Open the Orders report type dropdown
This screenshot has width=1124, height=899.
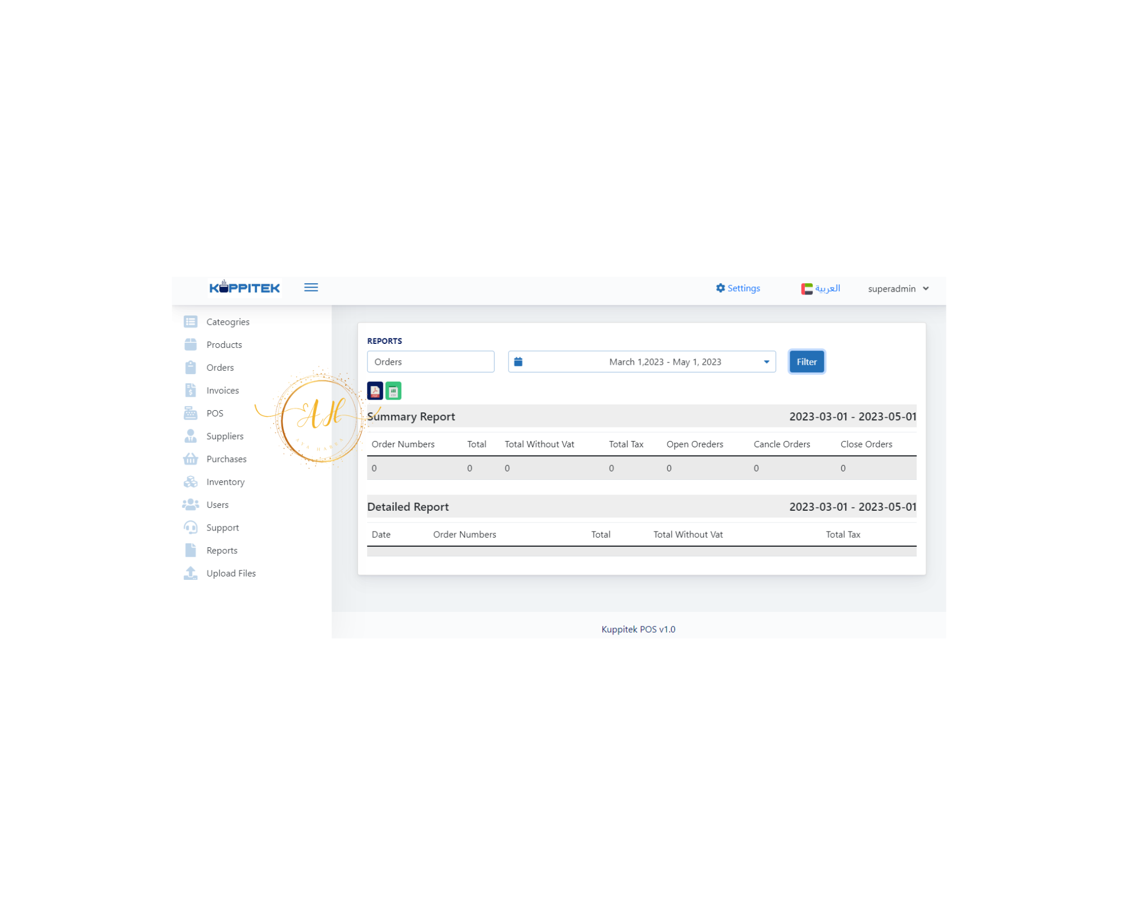coord(430,362)
